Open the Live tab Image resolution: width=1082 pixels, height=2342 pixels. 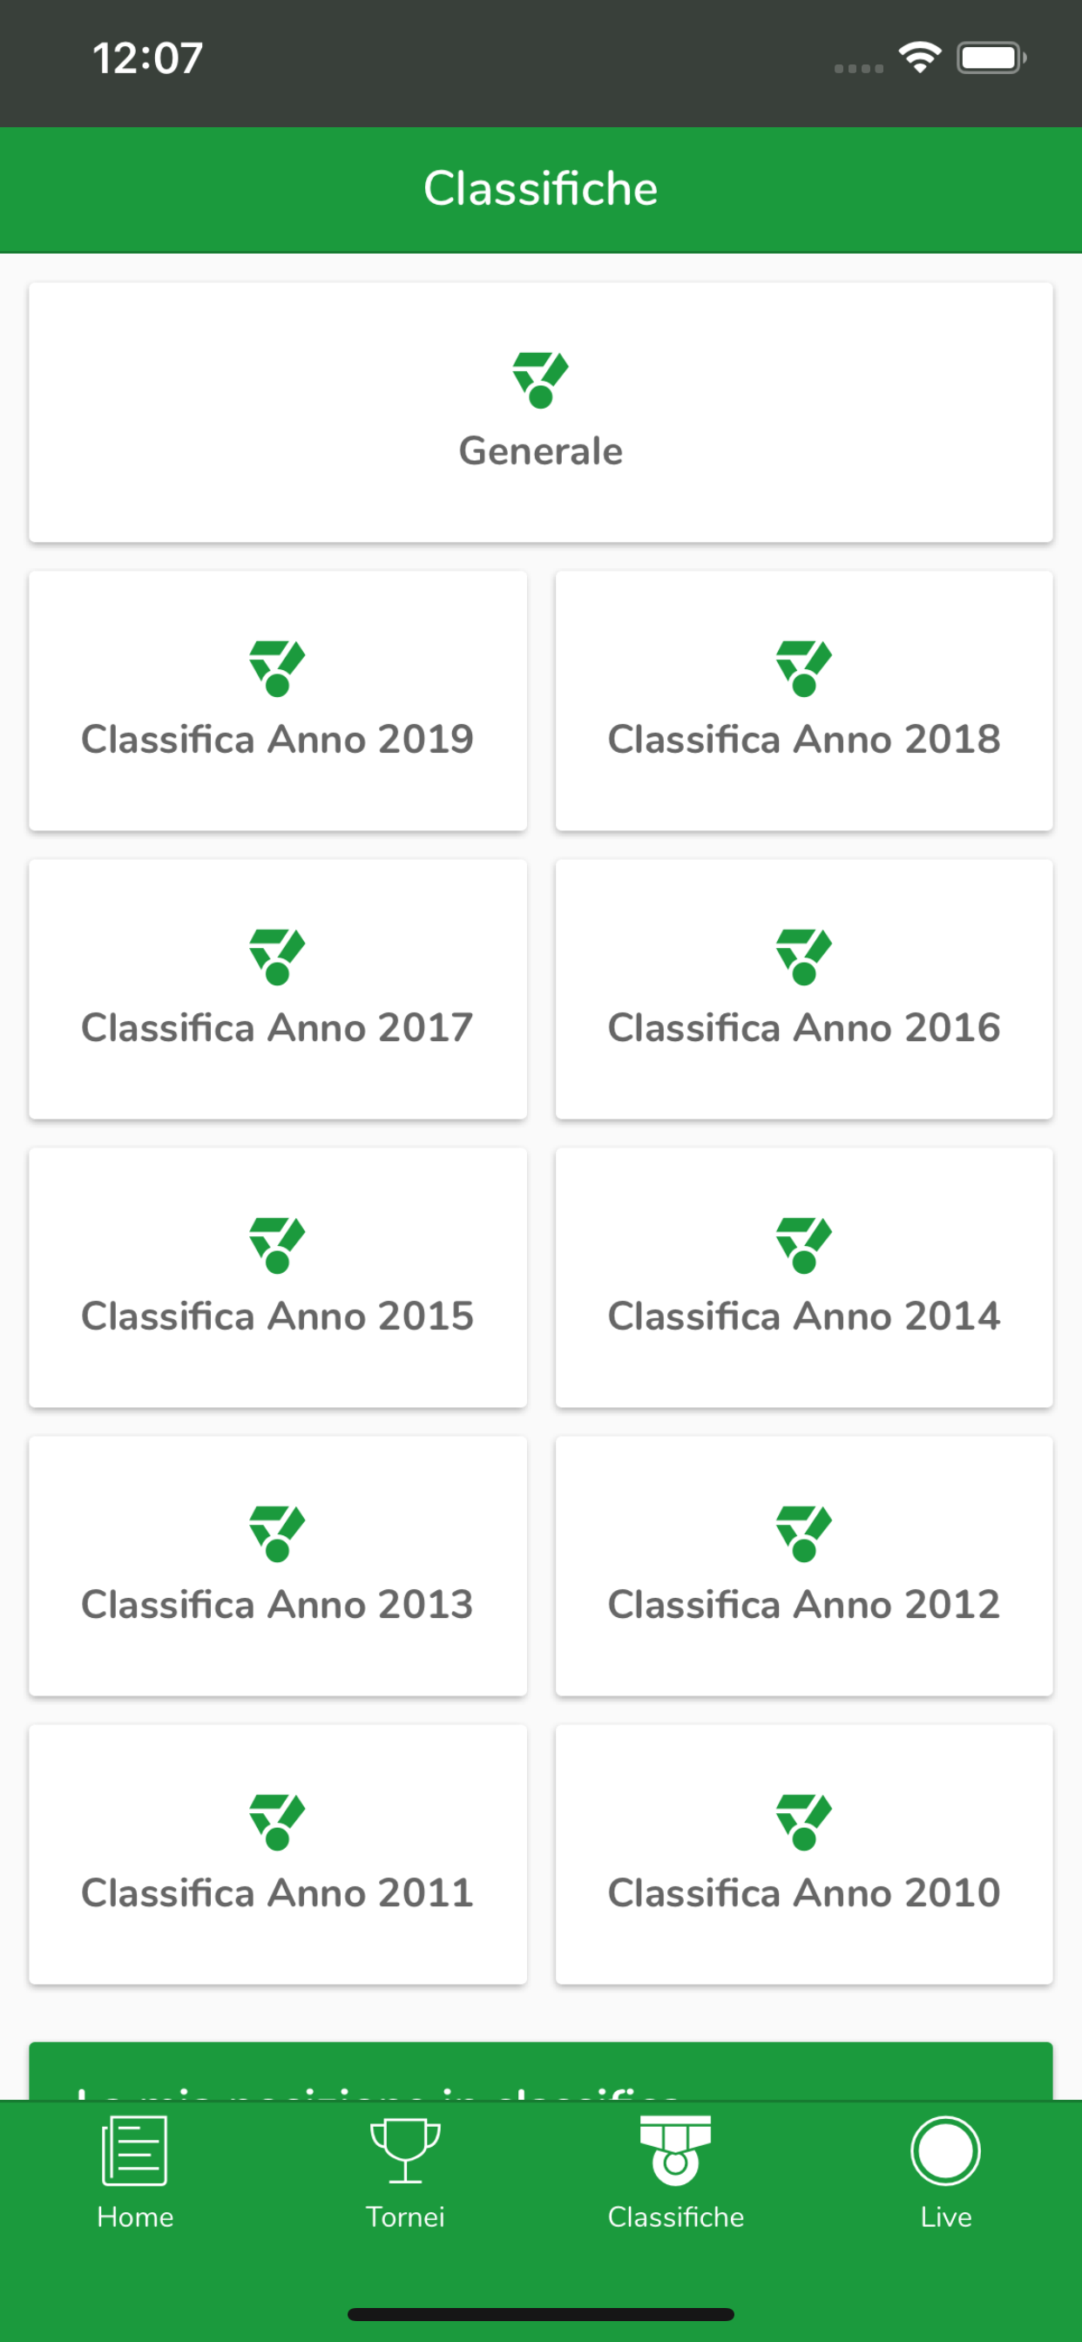945,2173
